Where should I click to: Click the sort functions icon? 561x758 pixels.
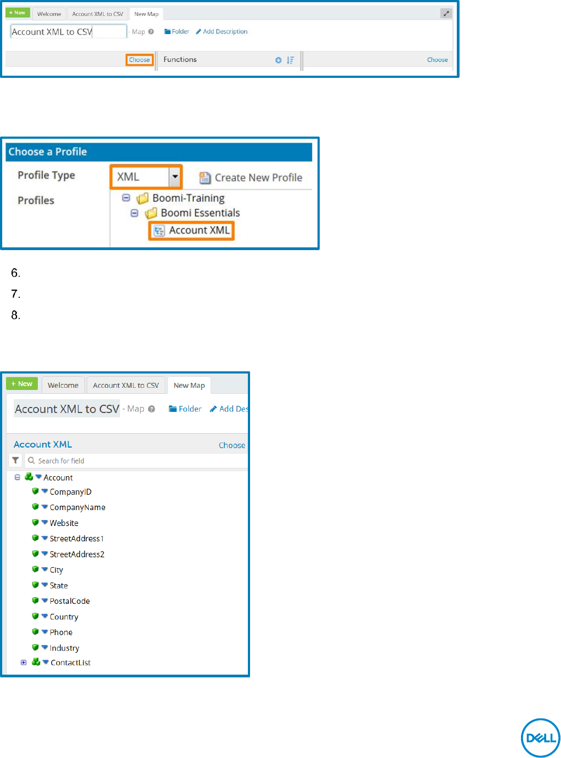point(291,60)
